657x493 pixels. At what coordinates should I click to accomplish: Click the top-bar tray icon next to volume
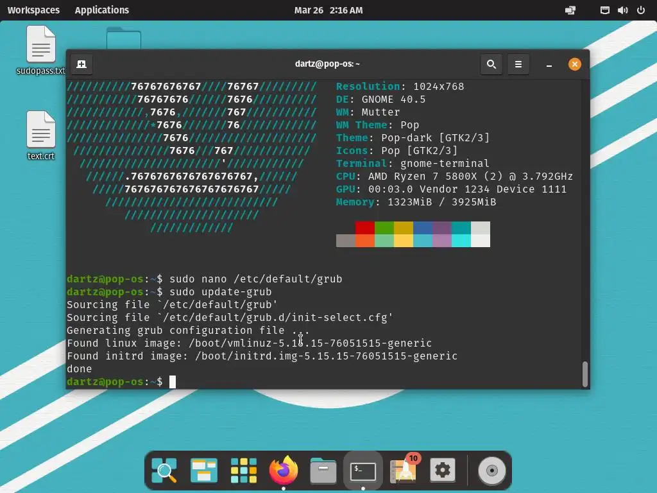pyautogui.click(x=604, y=10)
